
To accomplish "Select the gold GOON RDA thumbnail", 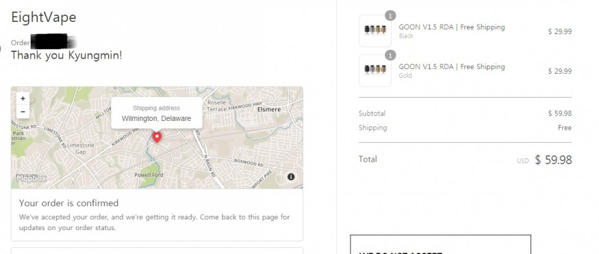I will [x=375, y=70].
